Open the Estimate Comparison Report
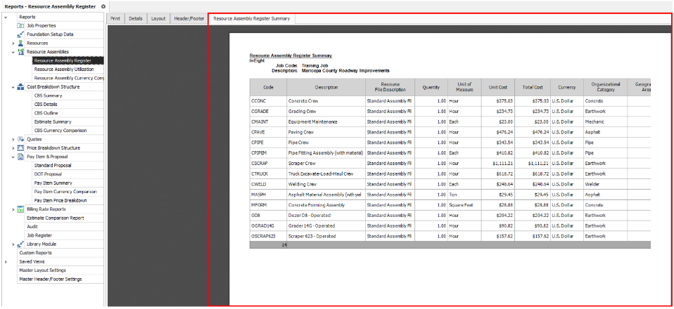 pos(64,218)
